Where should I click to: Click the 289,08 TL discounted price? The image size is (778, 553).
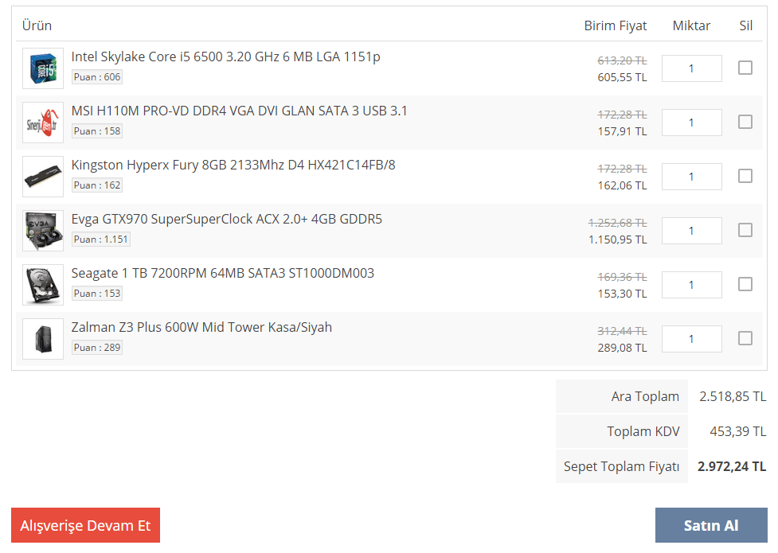pyautogui.click(x=622, y=348)
